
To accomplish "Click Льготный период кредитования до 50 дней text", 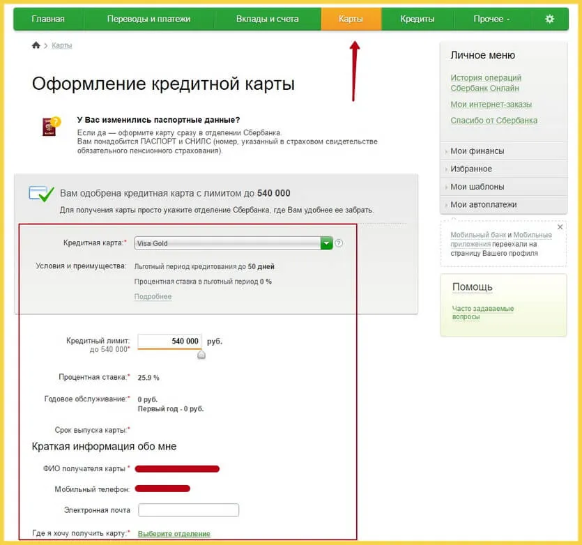I will coord(204,266).
